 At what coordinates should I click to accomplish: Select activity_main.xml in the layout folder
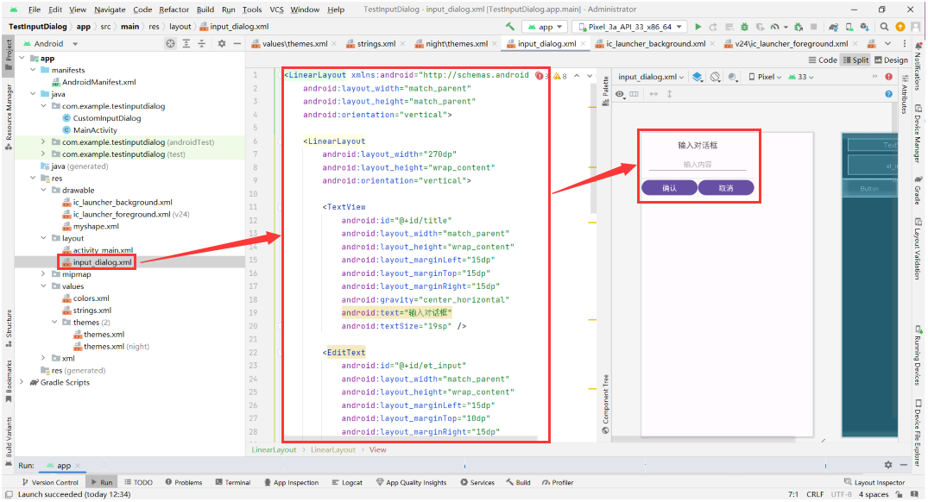coord(103,250)
